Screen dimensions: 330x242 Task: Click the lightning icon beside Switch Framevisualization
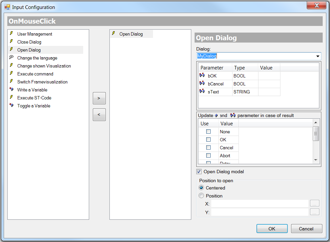point(11,81)
